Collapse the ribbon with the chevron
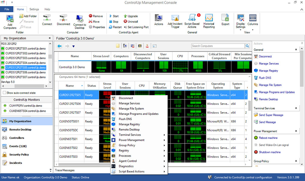This screenshot has height=181, width=305. 302,9
